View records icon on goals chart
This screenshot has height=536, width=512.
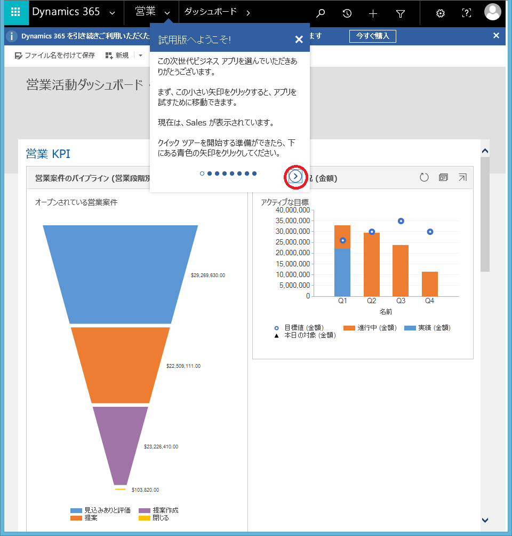coord(443,177)
